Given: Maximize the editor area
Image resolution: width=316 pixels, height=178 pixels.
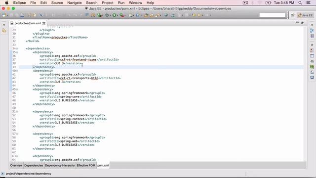Looking at the screenshot, I should pos(302,23).
